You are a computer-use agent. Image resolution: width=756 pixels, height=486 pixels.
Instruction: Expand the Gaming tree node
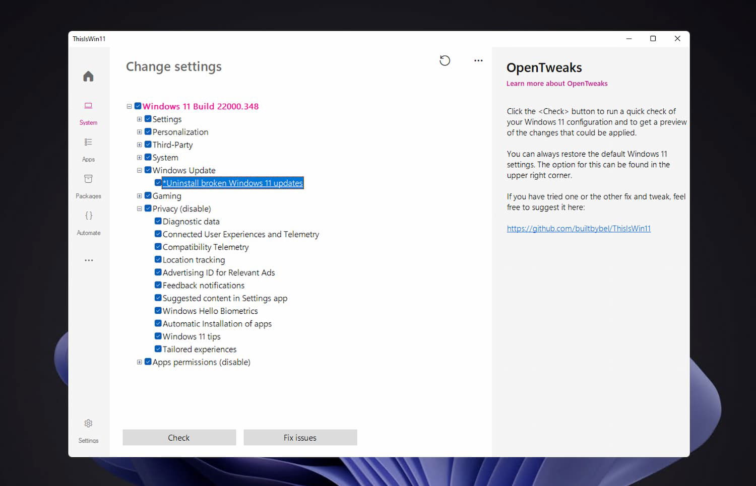(x=139, y=196)
